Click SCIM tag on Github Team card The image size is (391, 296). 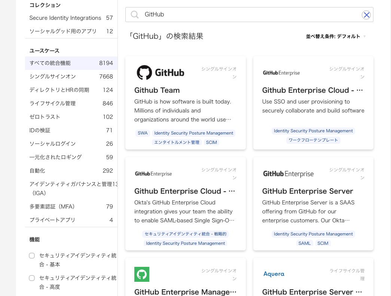(x=211, y=142)
